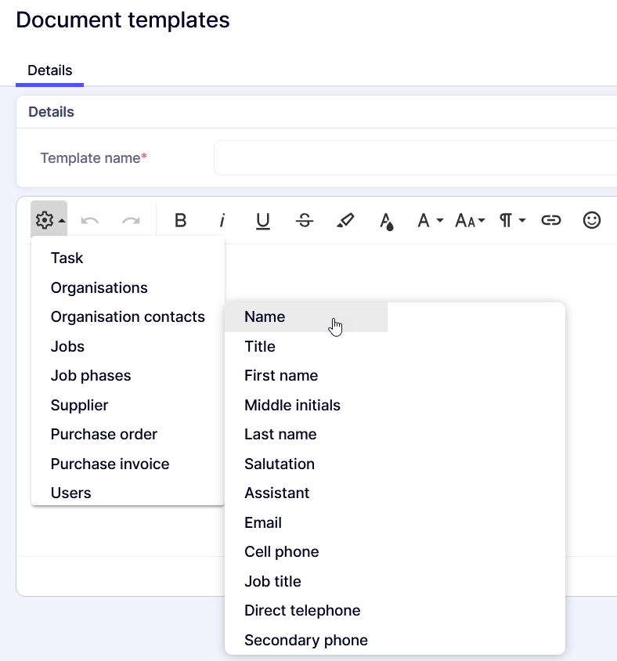This screenshot has height=661, width=617.
Task: Switch to the Details tab
Action: 50,70
